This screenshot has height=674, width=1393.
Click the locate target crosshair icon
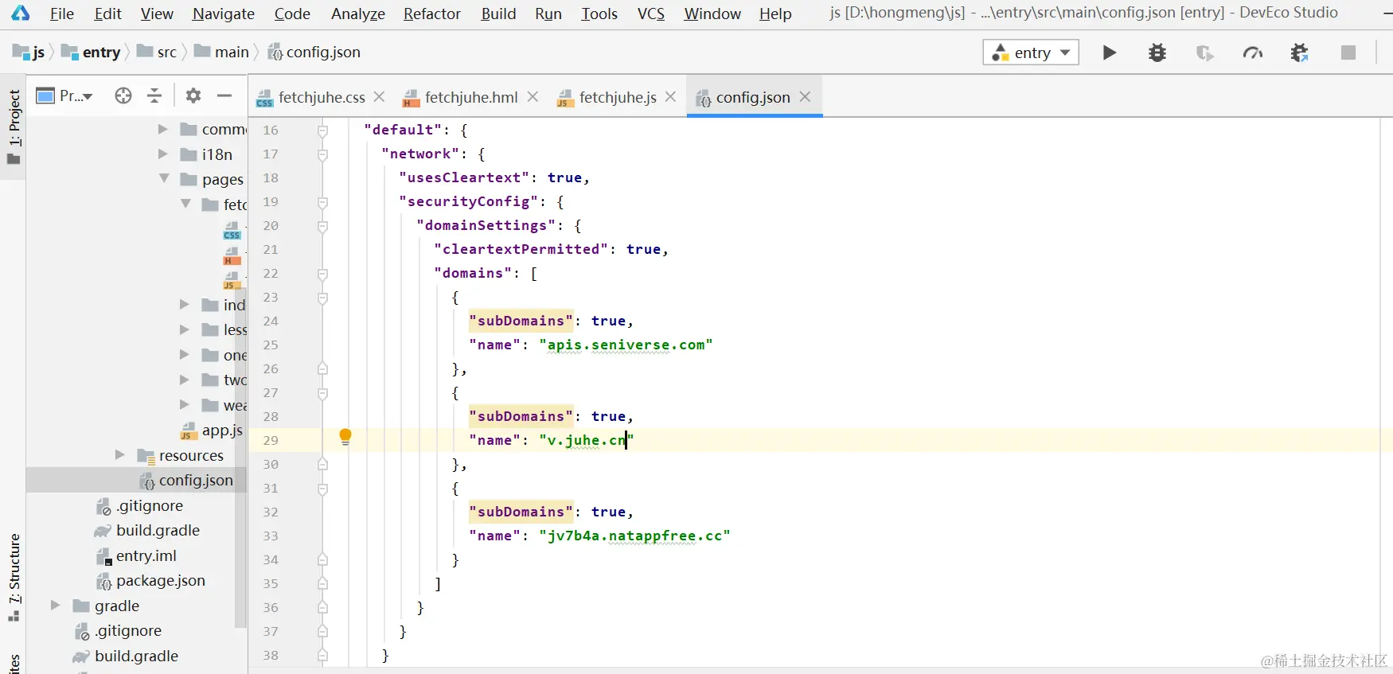click(123, 95)
